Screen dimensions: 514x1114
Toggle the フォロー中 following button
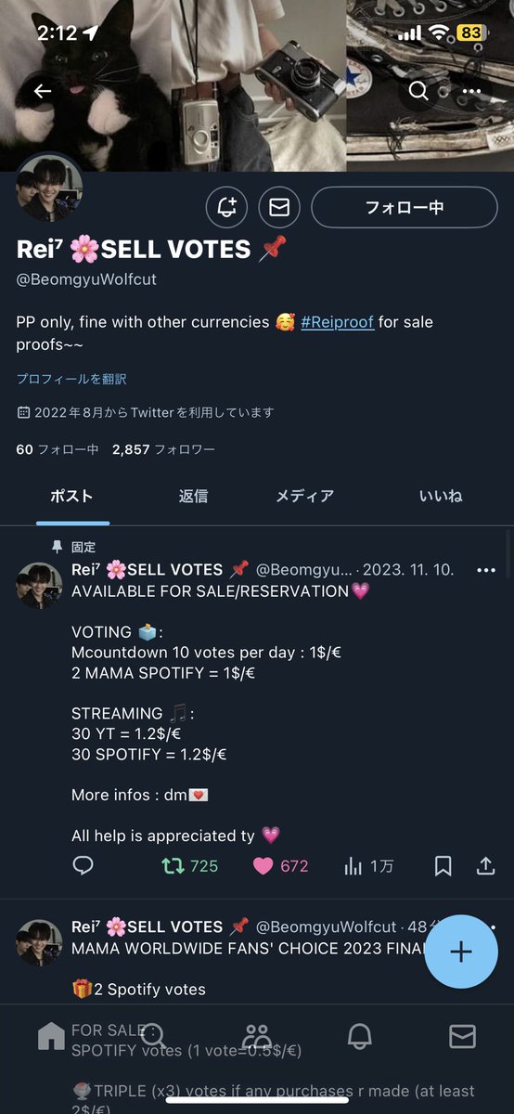coord(405,208)
